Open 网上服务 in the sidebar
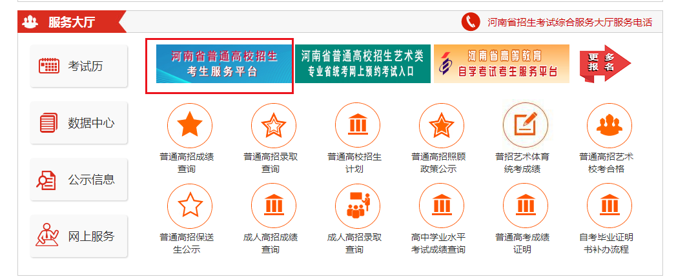The image size is (696, 279). tap(79, 236)
